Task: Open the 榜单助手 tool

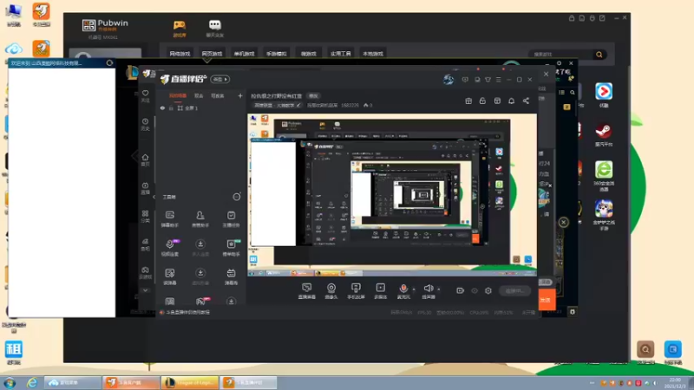Action: (231, 248)
